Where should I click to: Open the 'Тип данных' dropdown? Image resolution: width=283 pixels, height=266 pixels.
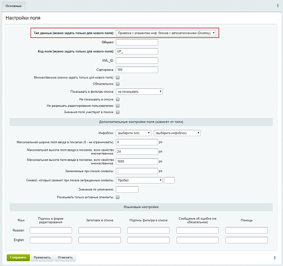(x=166, y=33)
